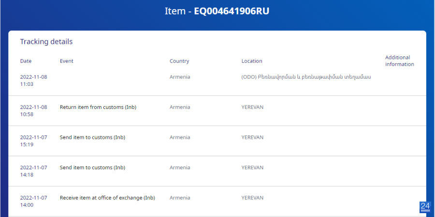Click the Additional information column header

400,61
